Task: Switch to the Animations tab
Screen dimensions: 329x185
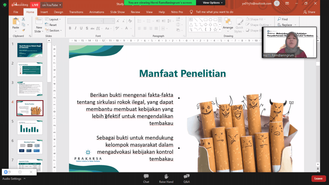Action: click(96, 12)
